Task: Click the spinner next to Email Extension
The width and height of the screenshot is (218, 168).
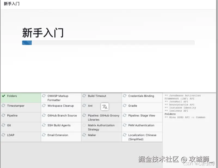Action: 43,135
